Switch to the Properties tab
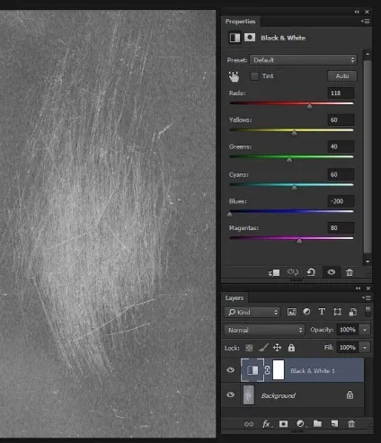 pos(241,22)
